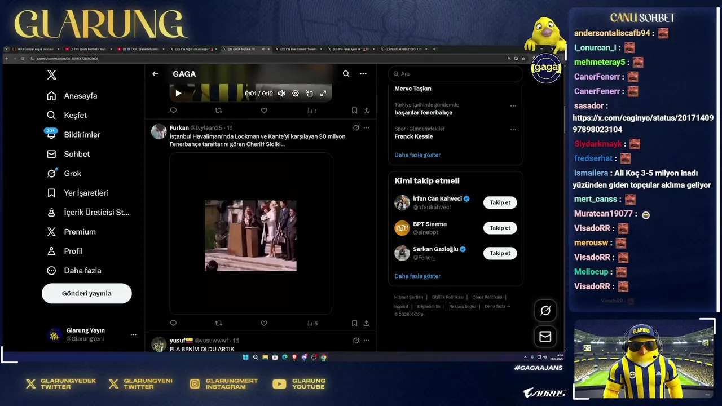Image resolution: width=722 pixels, height=406 pixels.
Task: Click the Ara search field
Action: [455, 74]
